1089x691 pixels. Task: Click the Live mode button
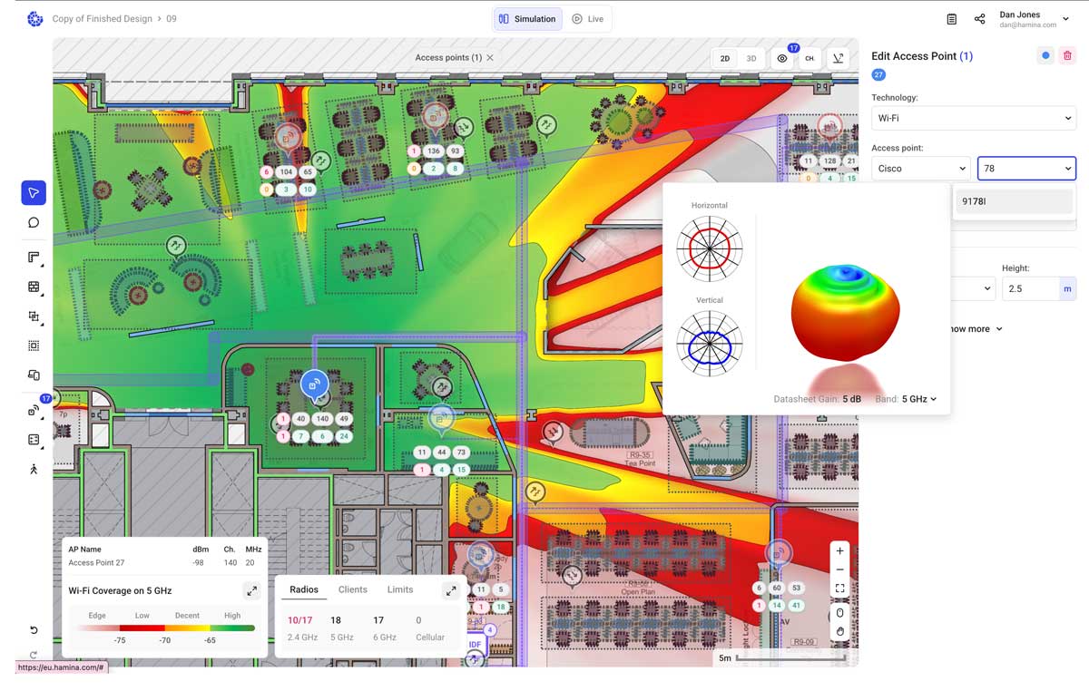[x=587, y=19]
